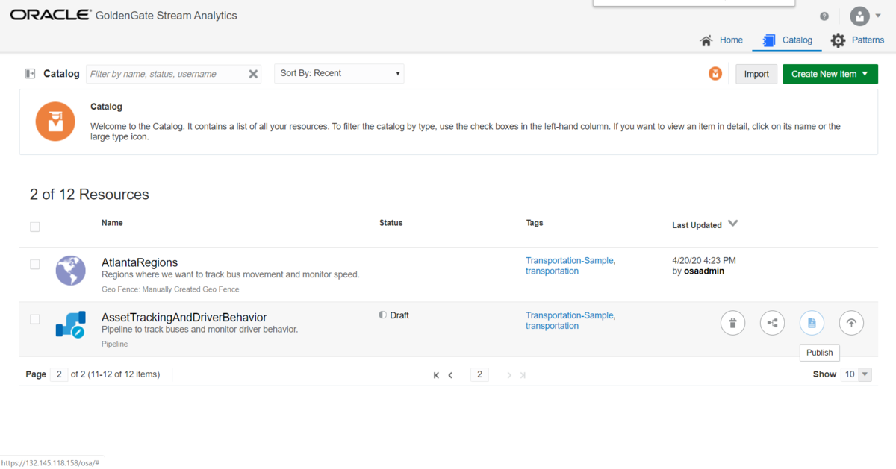
Task: Click transportation tag in AtlantaRegions row
Action: [x=552, y=271]
